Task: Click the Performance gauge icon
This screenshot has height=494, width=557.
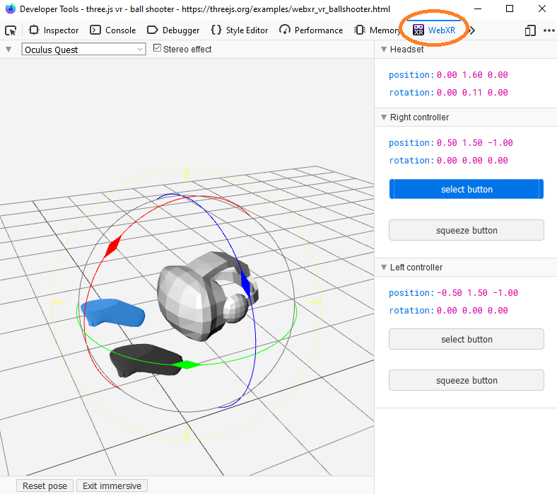Action: tap(285, 30)
